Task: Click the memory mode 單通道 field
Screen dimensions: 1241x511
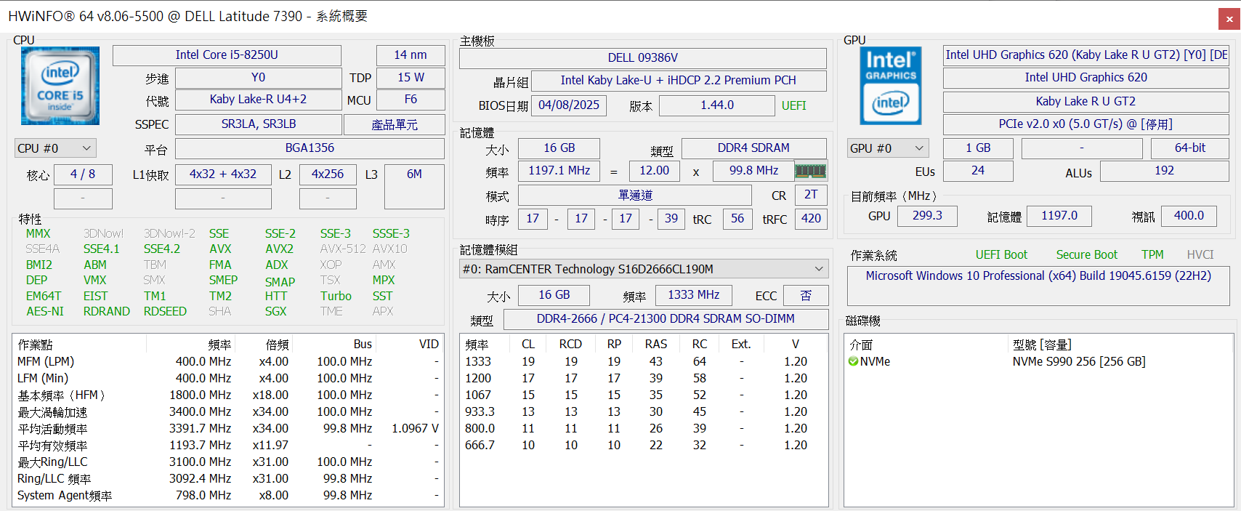Action: tap(635, 196)
